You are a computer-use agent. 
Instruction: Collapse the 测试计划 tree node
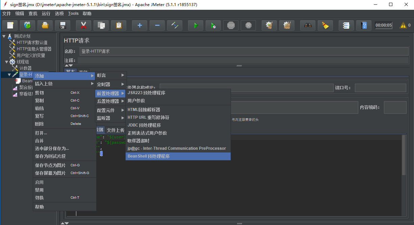point(4,36)
